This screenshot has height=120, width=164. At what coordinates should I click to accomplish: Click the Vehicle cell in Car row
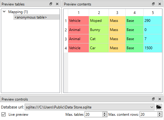[x=79, y=48]
